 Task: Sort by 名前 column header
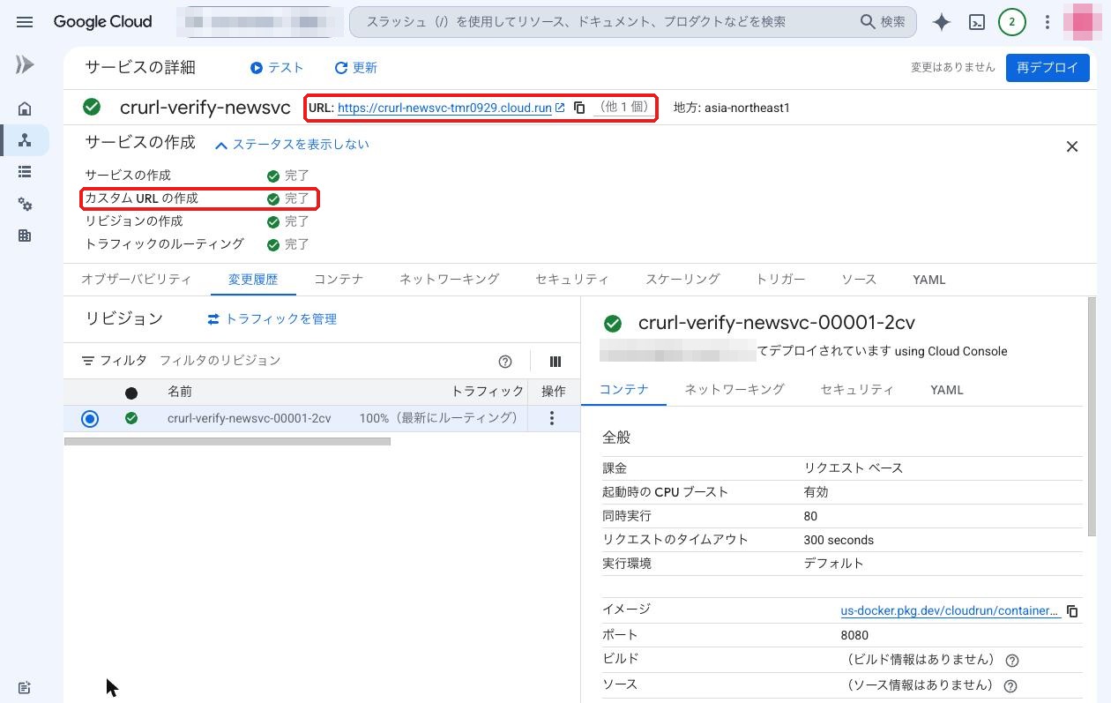click(180, 392)
